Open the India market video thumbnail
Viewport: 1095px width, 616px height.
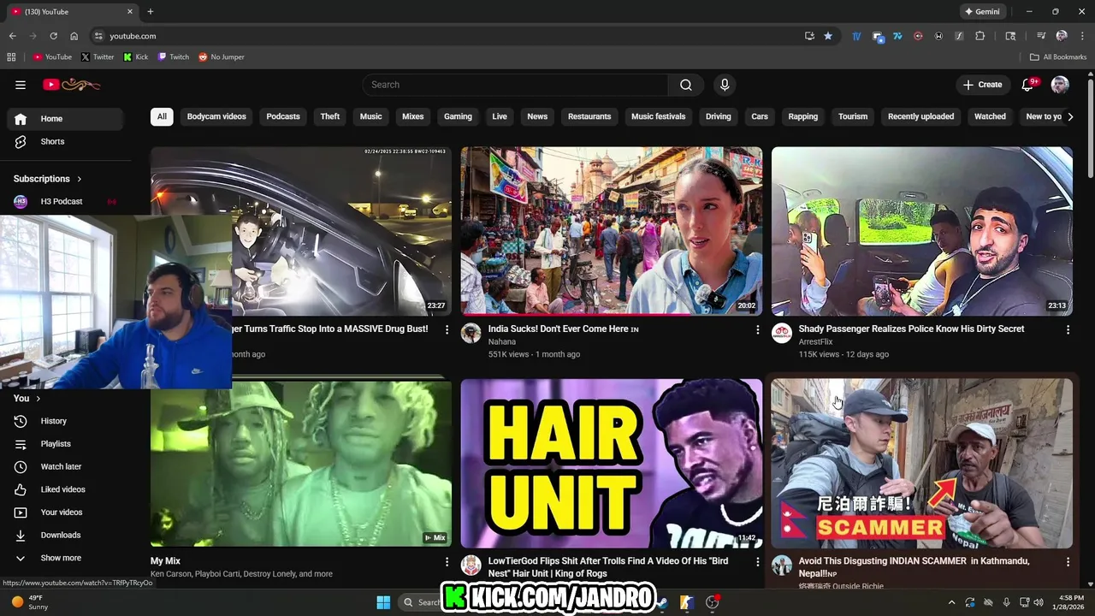[611, 231]
